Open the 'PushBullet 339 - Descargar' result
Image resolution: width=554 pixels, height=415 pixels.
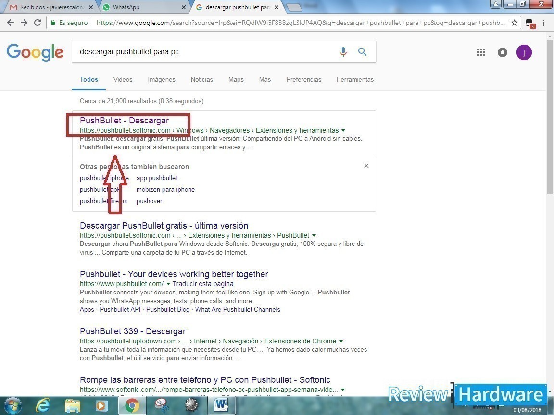(133, 331)
